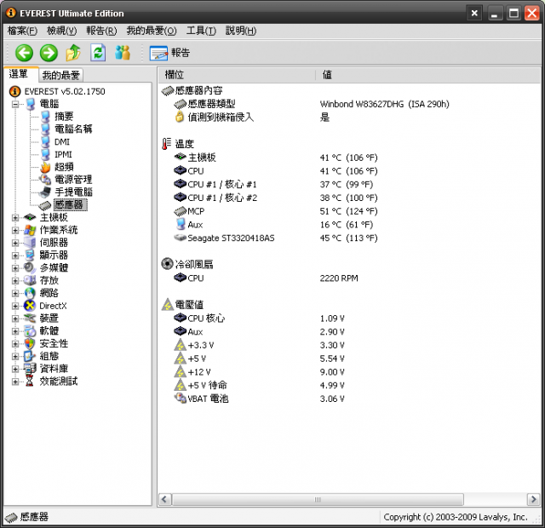
Task: Click the 伺服器 server icon
Action: tap(30, 242)
